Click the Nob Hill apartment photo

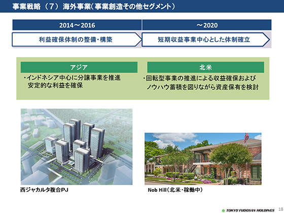[203, 159]
